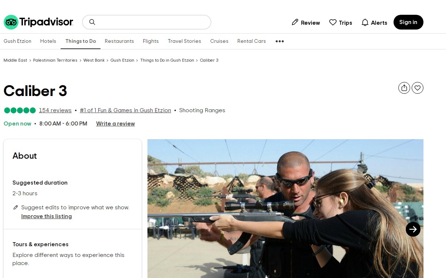446x278 pixels.
Task: Select the Restaurants tab
Action: (x=119, y=41)
